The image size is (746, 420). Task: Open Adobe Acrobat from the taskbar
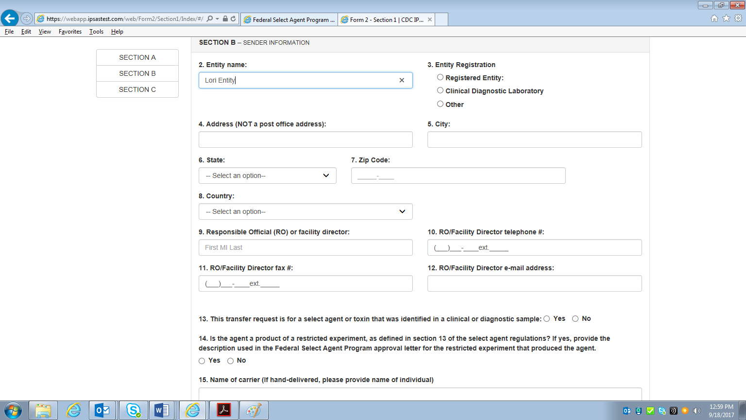[223, 411]
